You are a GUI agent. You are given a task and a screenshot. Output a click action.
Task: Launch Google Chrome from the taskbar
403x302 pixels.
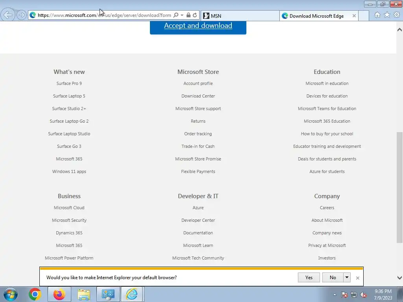35,294
